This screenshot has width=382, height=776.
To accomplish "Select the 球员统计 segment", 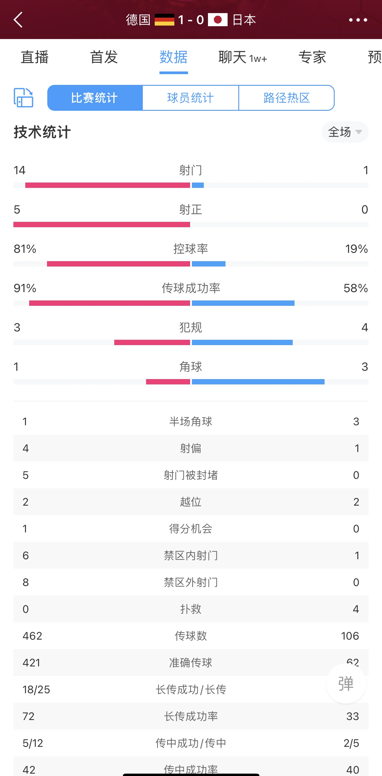I will coord(190,98).
